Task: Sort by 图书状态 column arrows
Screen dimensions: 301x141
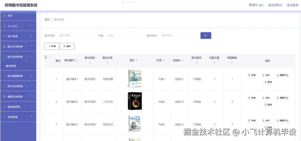Action: 197,63
